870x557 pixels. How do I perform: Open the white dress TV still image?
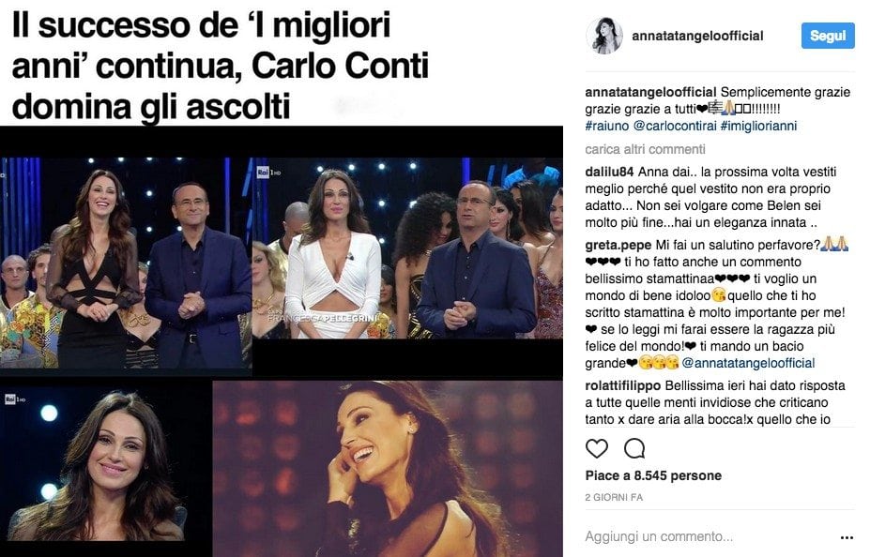[x=407, y=248]
